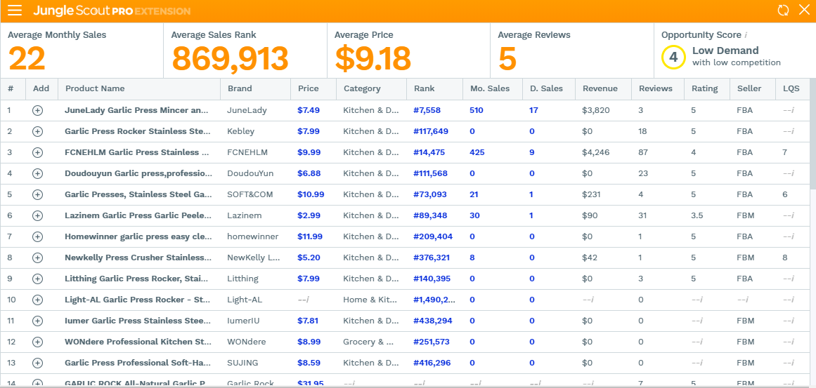The image size is (816, 388).
Task: Add SOFT&COM Garlic Presses product
Action: (x=37, y=194)
